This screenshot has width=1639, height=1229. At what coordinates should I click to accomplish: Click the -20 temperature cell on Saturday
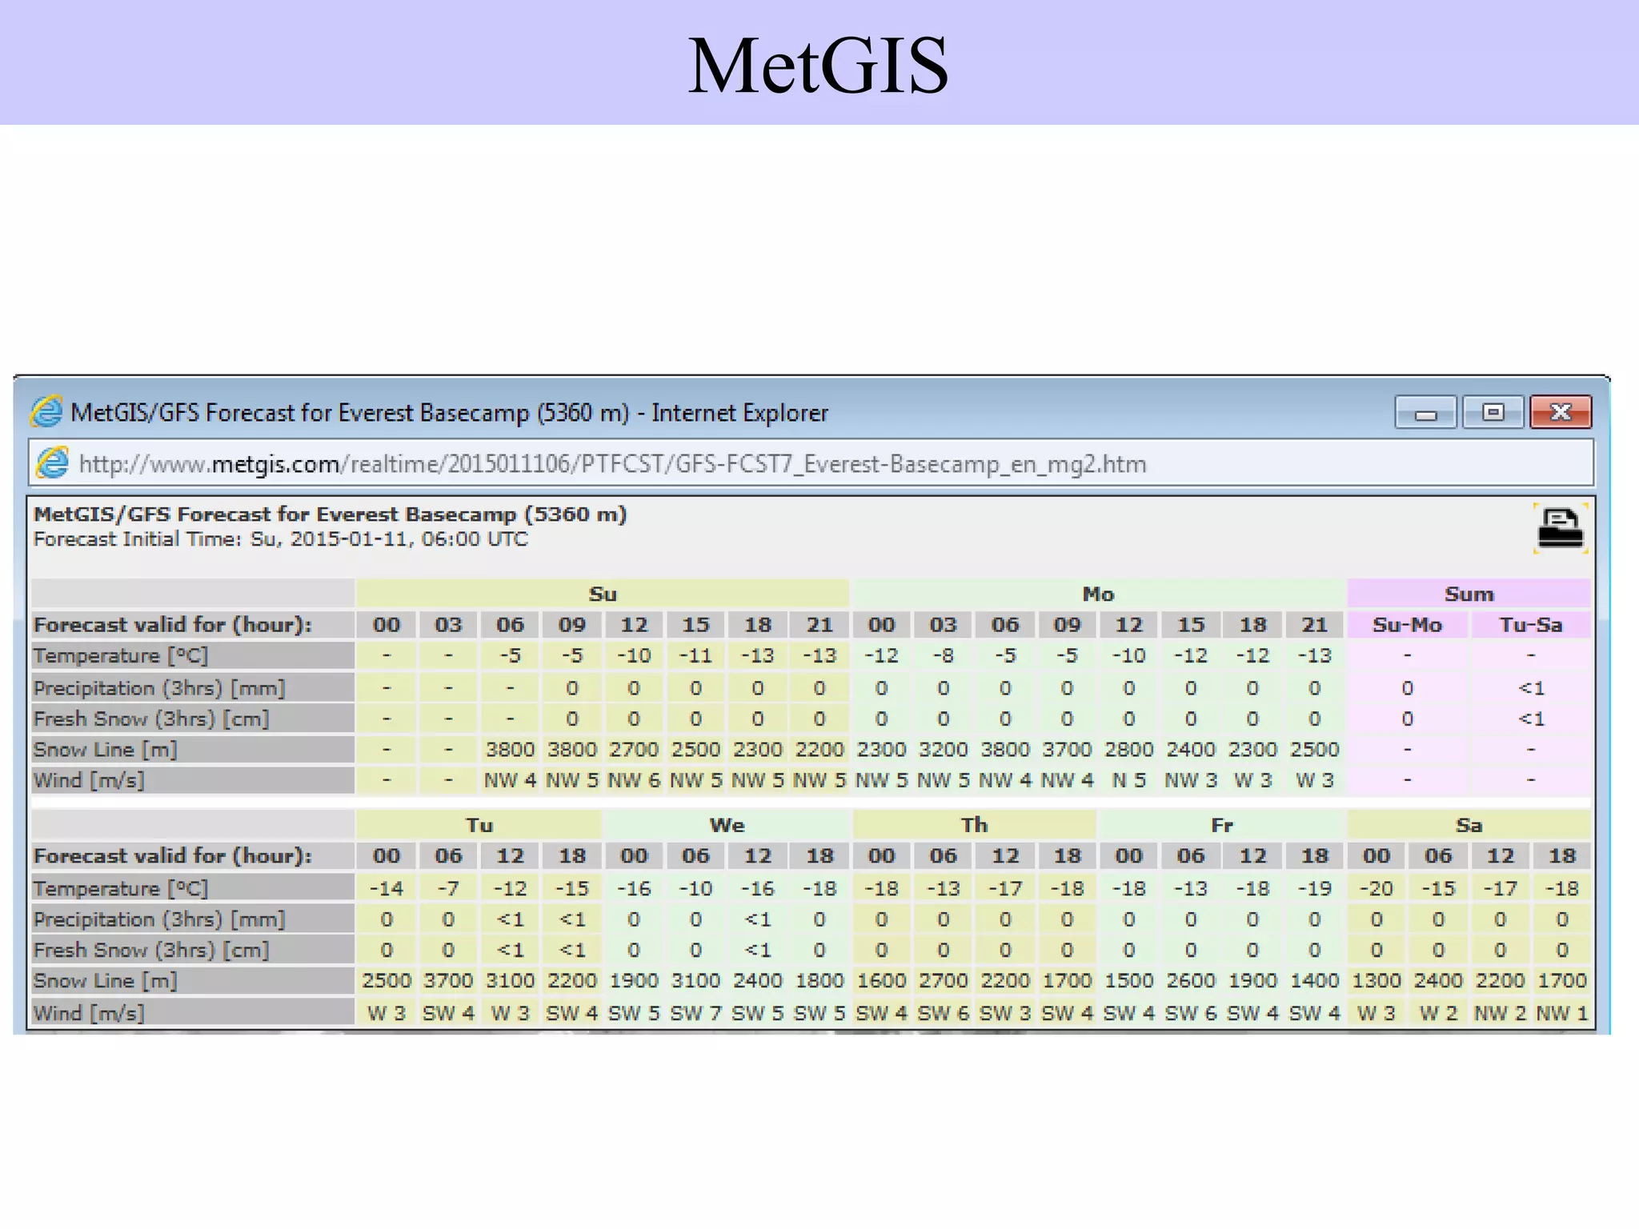click(x=1377, y=888)
